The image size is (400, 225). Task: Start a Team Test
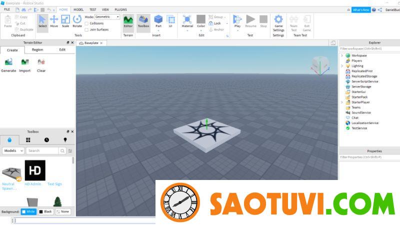pyautogui.click(x=293, y=23)
